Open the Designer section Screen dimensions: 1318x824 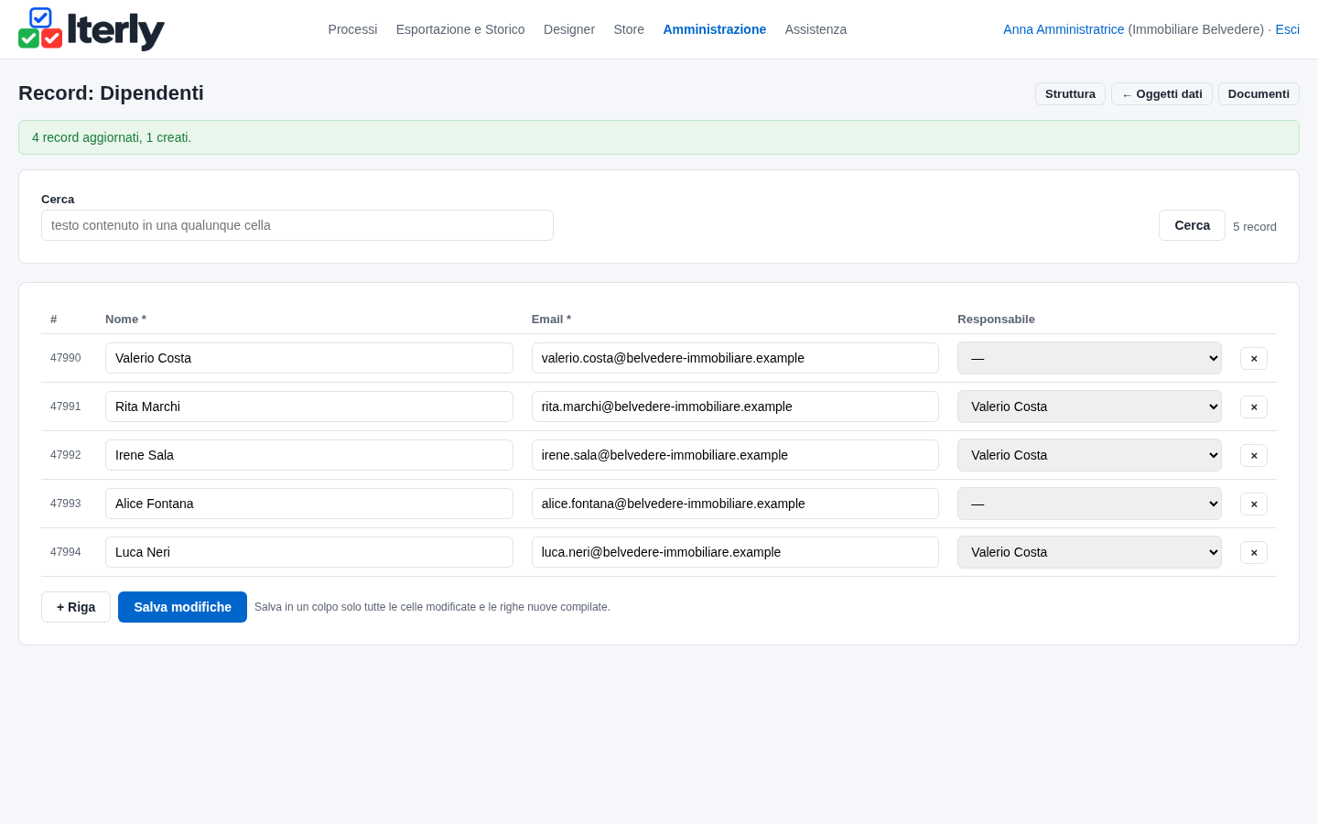click(x=569, y=29)
